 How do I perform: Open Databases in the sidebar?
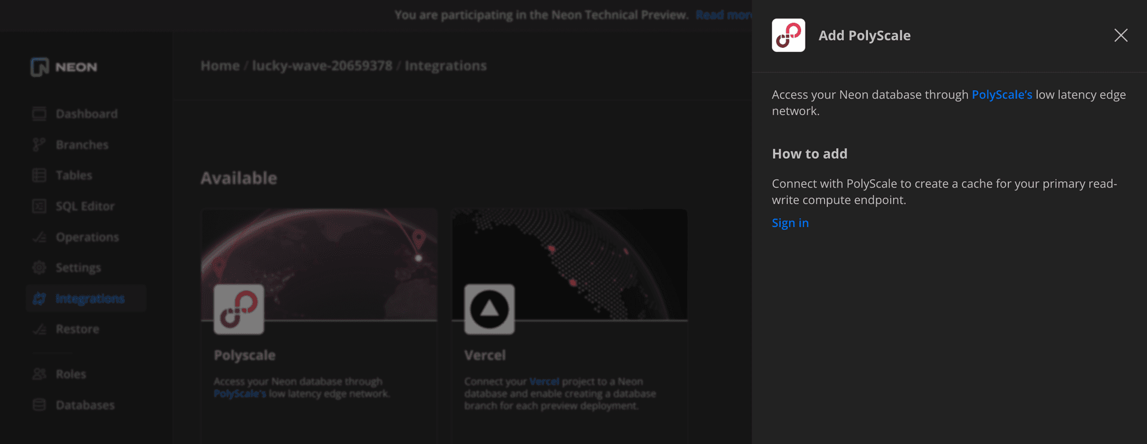85,405
